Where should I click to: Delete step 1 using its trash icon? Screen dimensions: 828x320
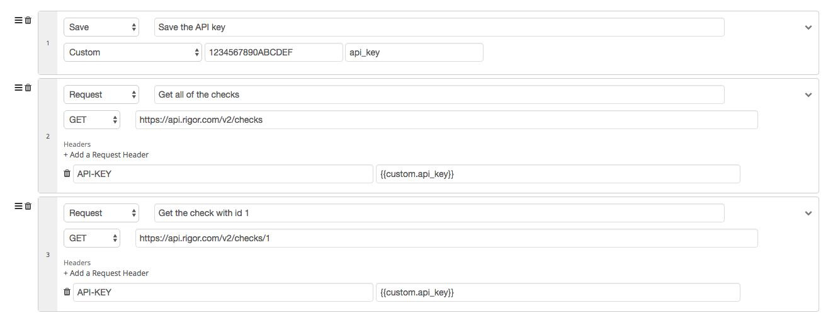pyautogui.click(x=28, y=20)
